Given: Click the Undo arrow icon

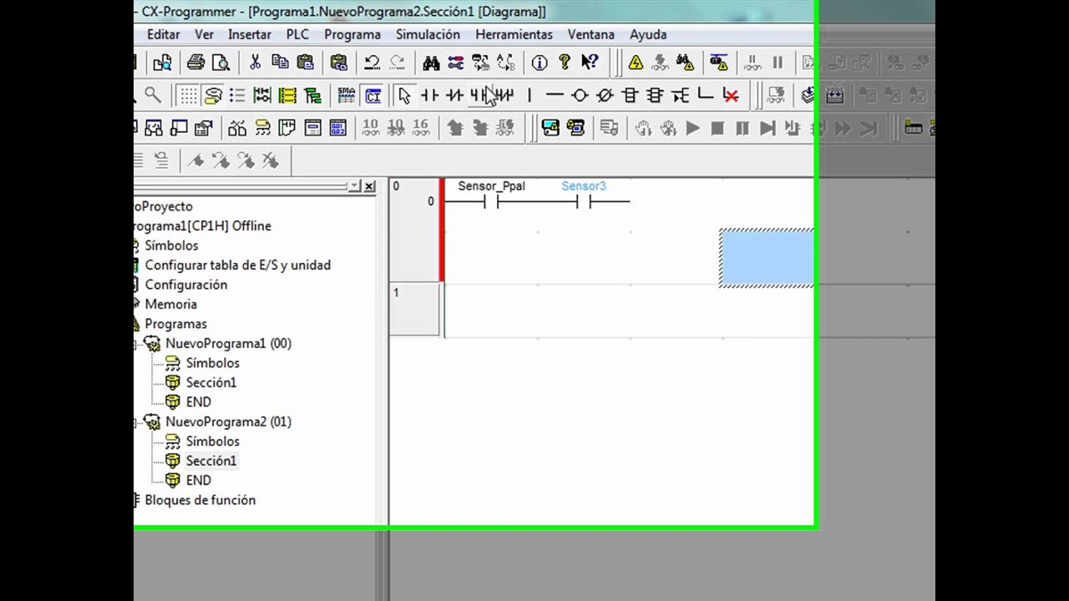Looking at the screenshot, I should point(372,63).
